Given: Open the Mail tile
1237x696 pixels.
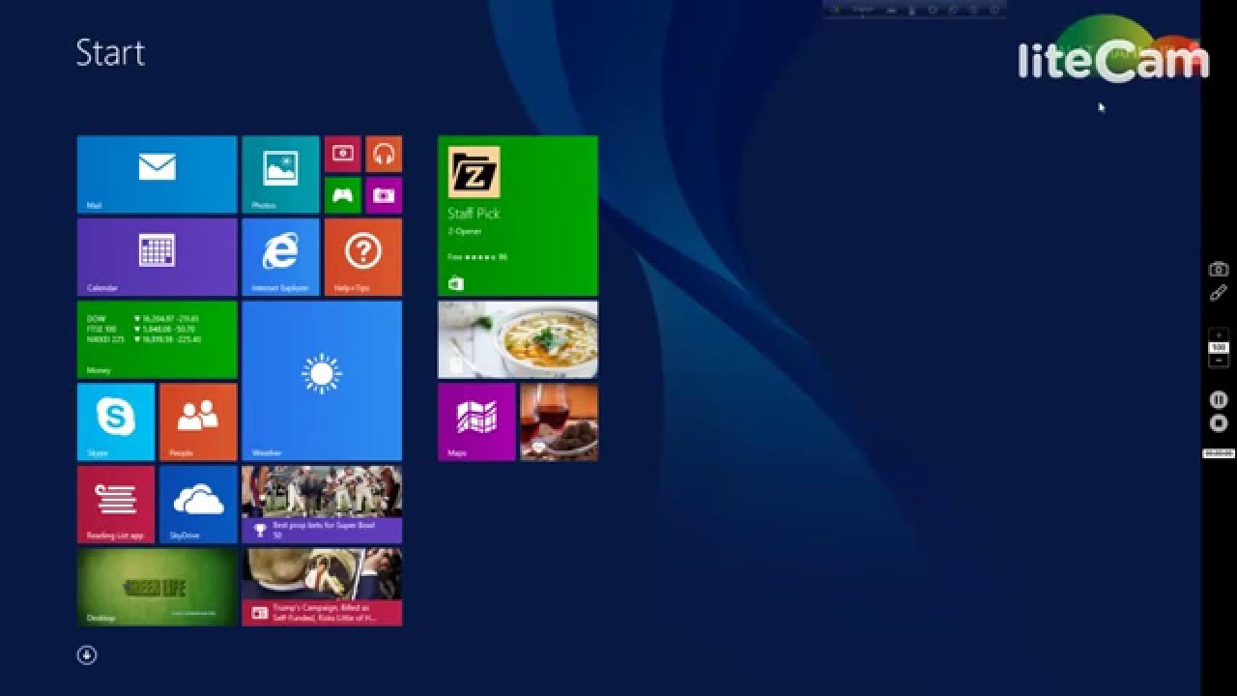Looking at the screenshot, I should coord(157,174).
